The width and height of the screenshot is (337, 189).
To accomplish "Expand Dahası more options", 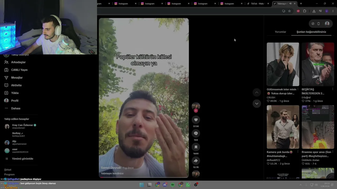I will pos(16,108).
